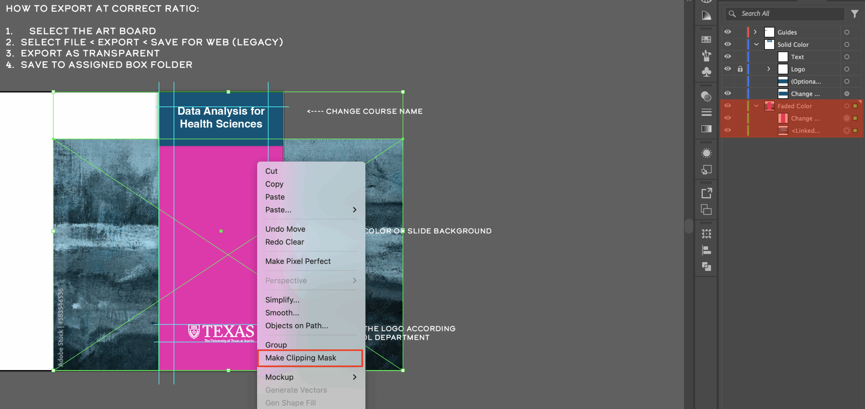The image size is (865, 409).
Task: Open the Brushes panel icon
Action: coord(706,56)
